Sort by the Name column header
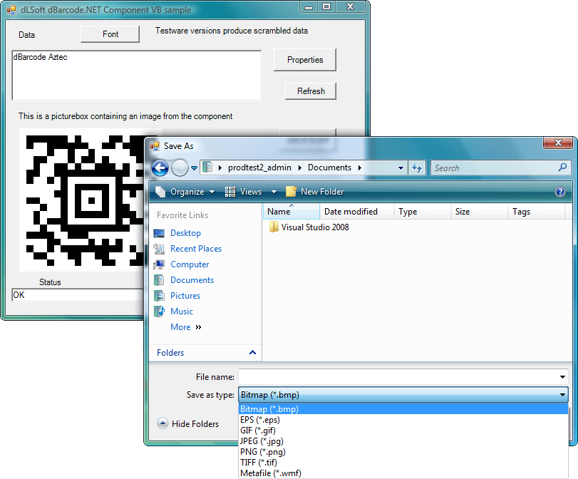The height and width of the screenshot is (479, 578). pyautogui.click(x=291, y=212)
